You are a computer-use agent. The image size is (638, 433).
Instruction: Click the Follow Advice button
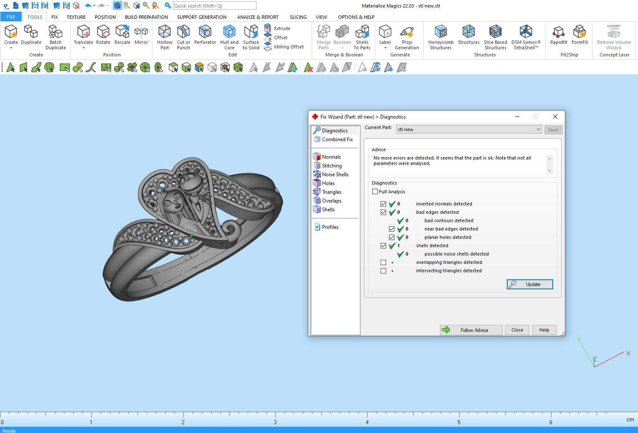pyautogui.click(x=471, y=330)
